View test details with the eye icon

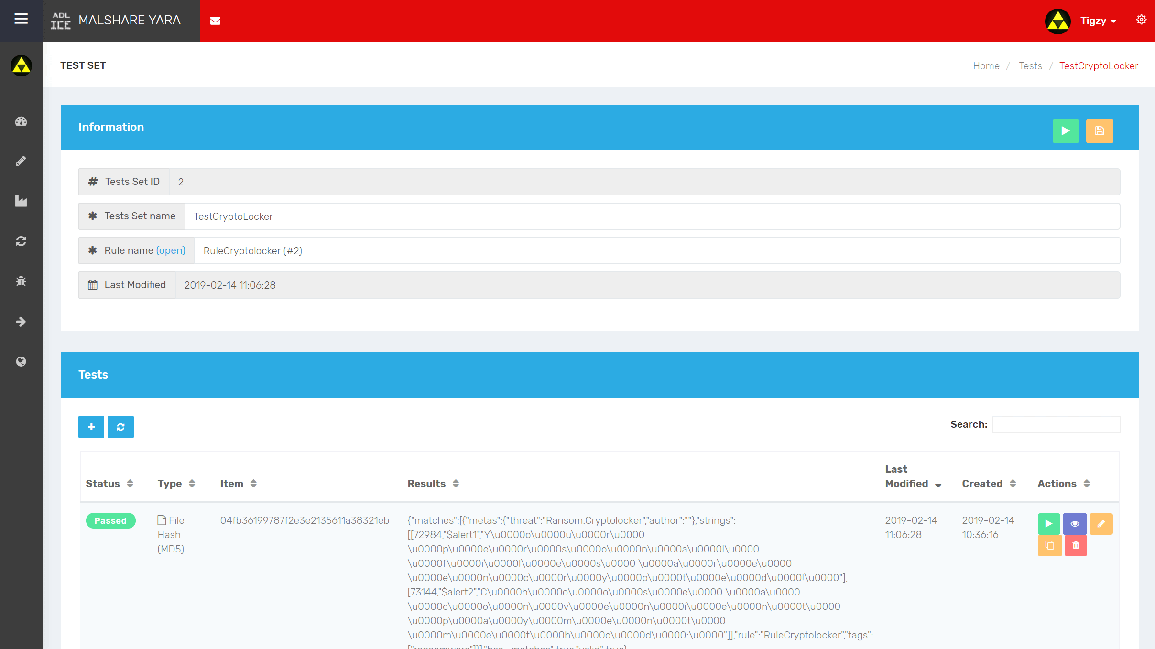click(1074, 524)
